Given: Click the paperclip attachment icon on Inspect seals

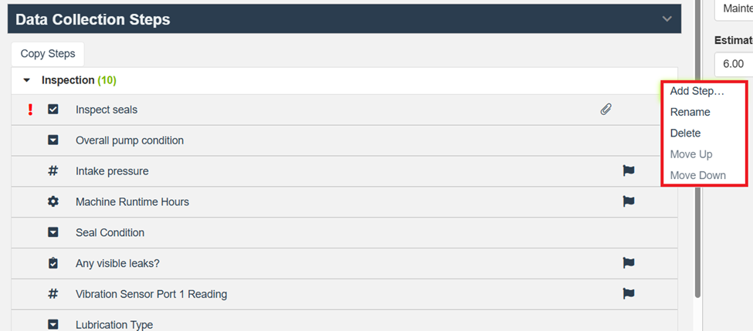Looking at the screenshot, I should [x=606, y=110].
